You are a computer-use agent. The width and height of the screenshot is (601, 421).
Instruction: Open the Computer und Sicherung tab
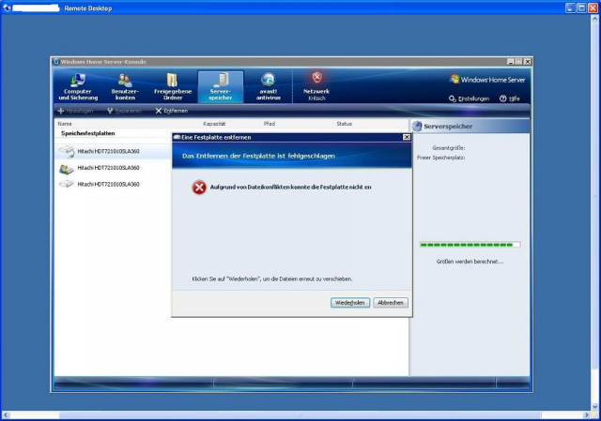pyautogui.click(x=78, y=86)
